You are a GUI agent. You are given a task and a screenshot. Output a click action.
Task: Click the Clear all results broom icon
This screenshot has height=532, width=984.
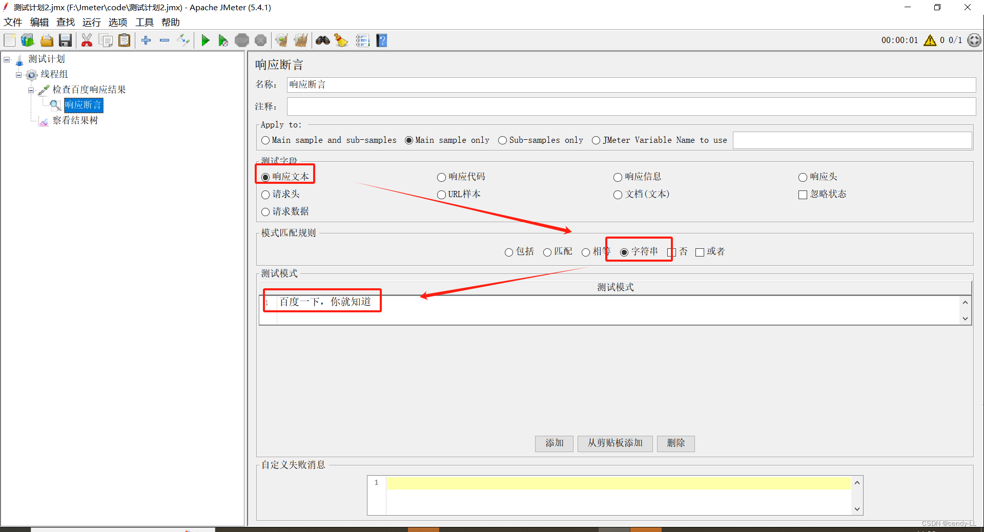tap(341, 40)
